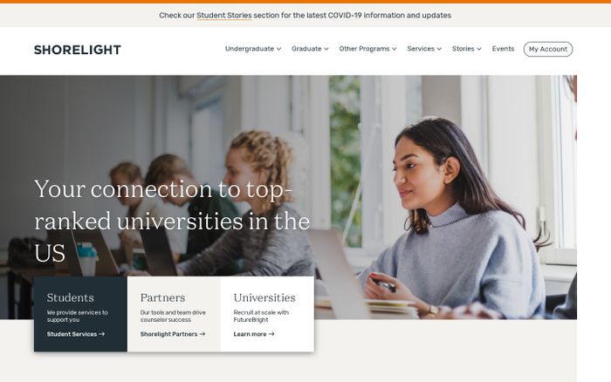Expand the Graduate menu chevron

[x=326, y=49]
